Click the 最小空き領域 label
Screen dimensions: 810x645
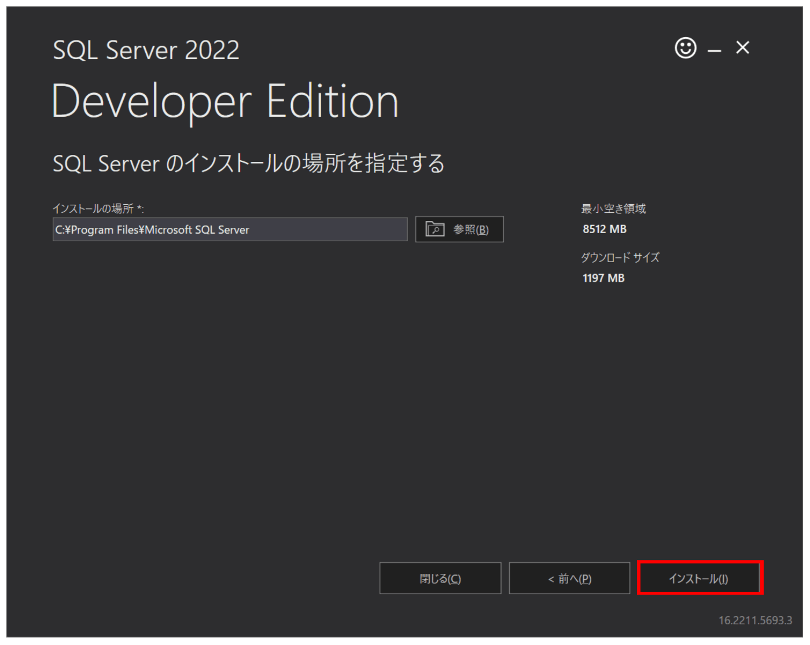[x=613, y=208]
